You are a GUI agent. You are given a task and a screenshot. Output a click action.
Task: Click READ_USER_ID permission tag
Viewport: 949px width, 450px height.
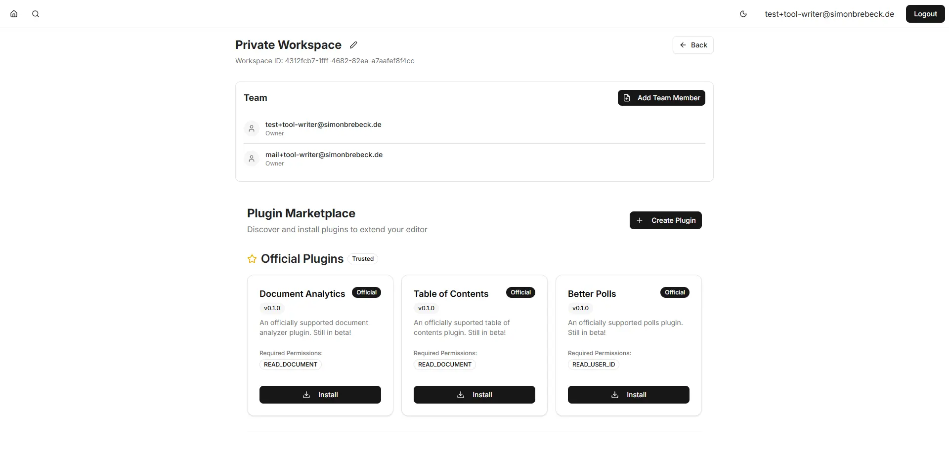tap(593, 365)
